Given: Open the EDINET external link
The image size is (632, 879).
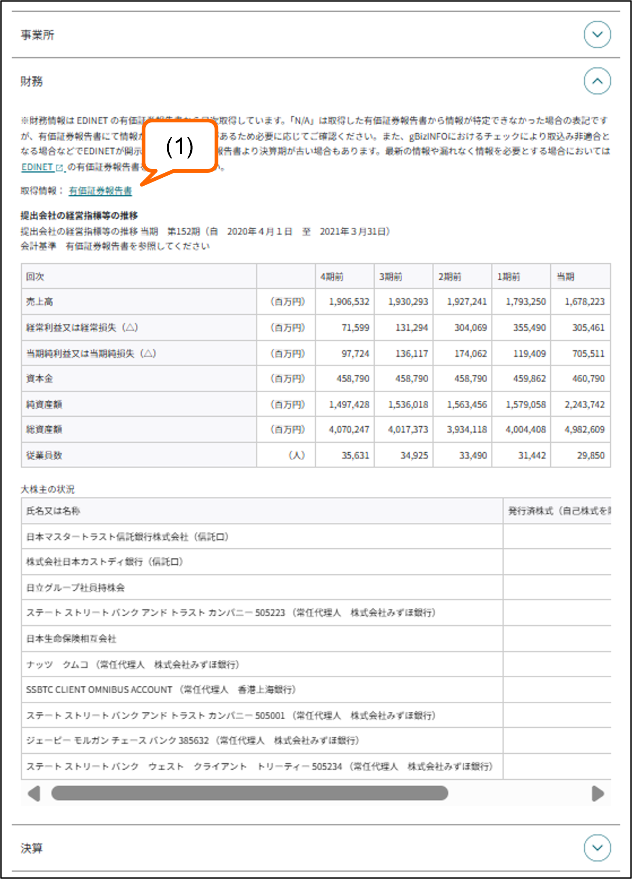Looking at the screenshot, I should [x=43, y=167].
